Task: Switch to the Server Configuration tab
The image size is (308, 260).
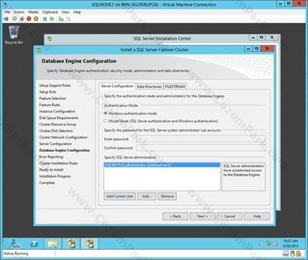Action: pyautogui.click(x=117, y=86)
